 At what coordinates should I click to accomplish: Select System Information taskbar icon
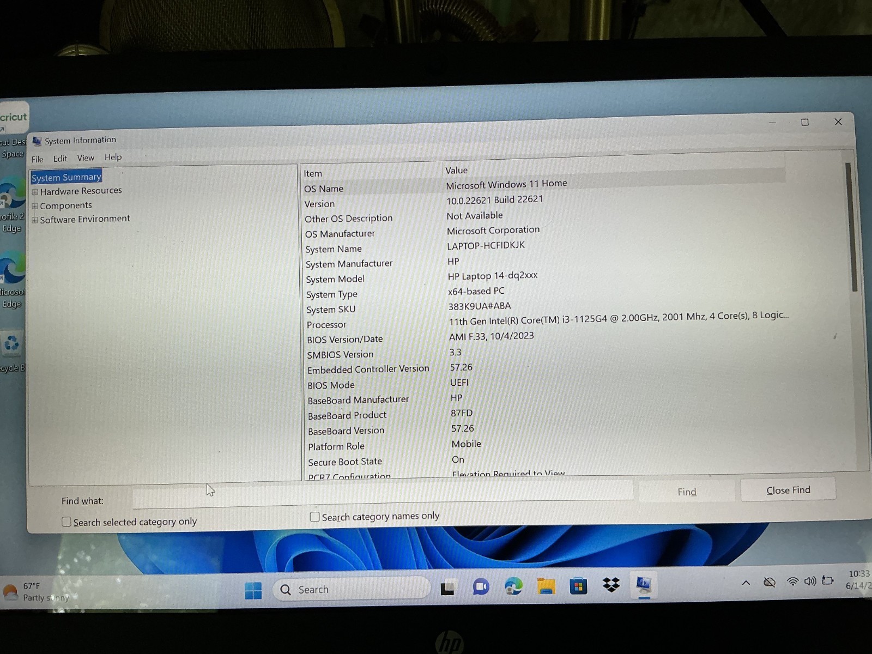click(644, 584)
